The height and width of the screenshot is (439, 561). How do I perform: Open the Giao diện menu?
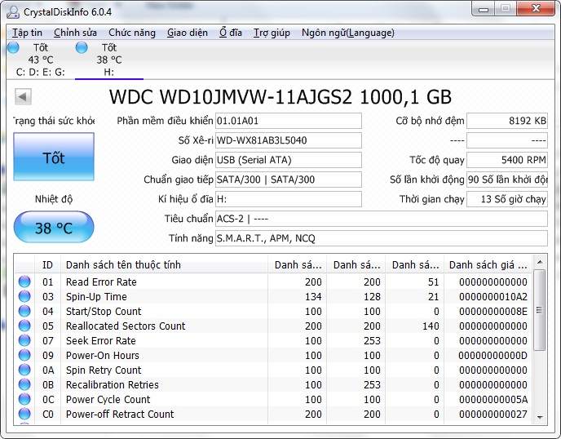pyautogui.click(x=187, y=33)
